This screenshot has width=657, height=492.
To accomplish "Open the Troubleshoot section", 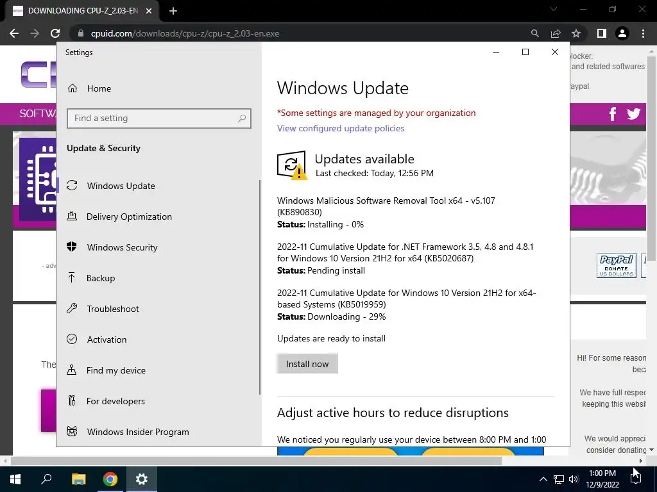I will [113, 309].
